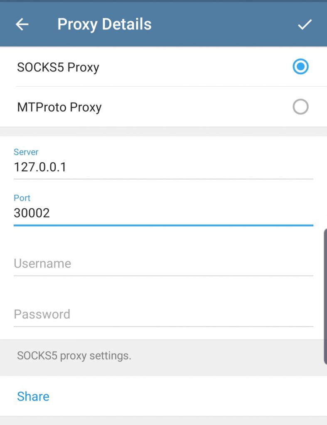Image resolution: width=327 pixels, height=425 pixels.
Task: Select the MTProto Proxy radio button
Action: point(300,107)
